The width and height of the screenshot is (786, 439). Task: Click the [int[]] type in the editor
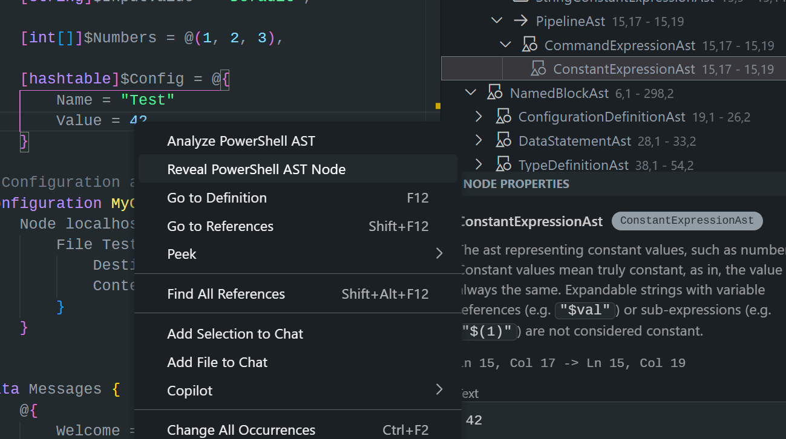point(51,37)
